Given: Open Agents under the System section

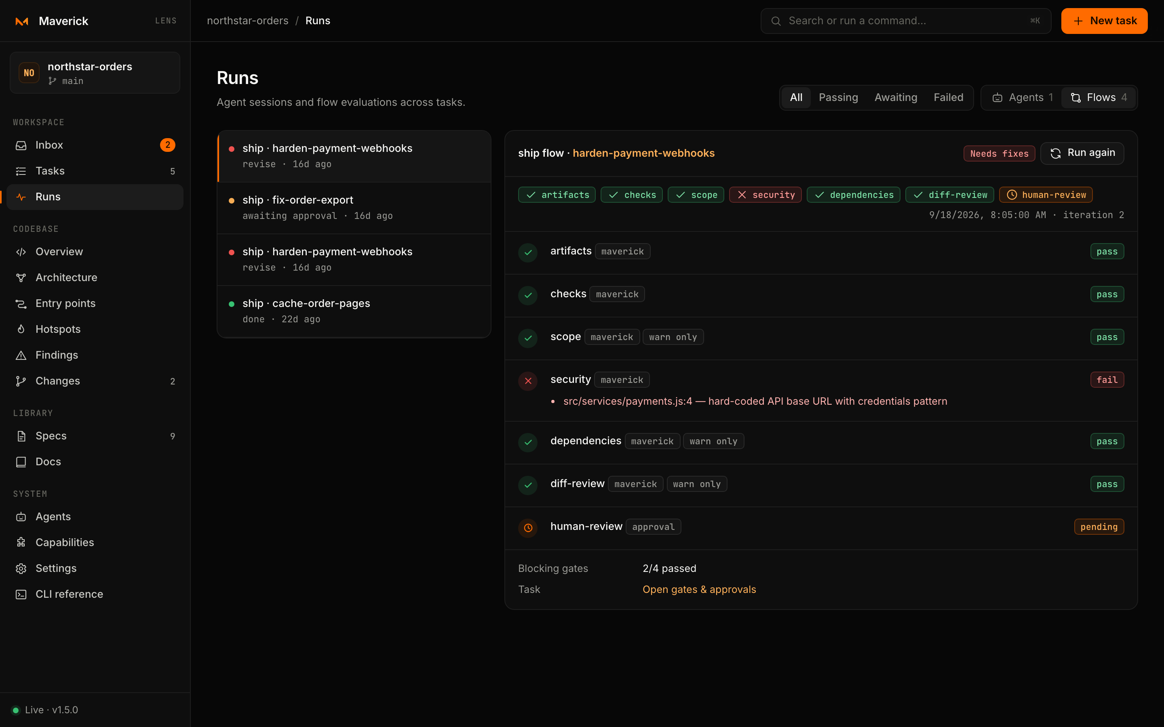Looking at the screenshot, I should (95, 517).
